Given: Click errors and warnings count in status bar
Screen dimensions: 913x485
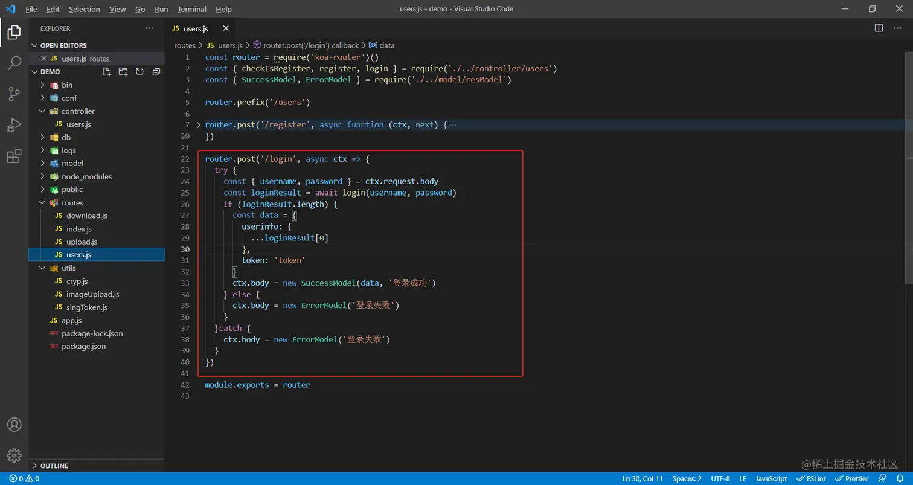Looking at the screenshot, I should click(24, 479).
